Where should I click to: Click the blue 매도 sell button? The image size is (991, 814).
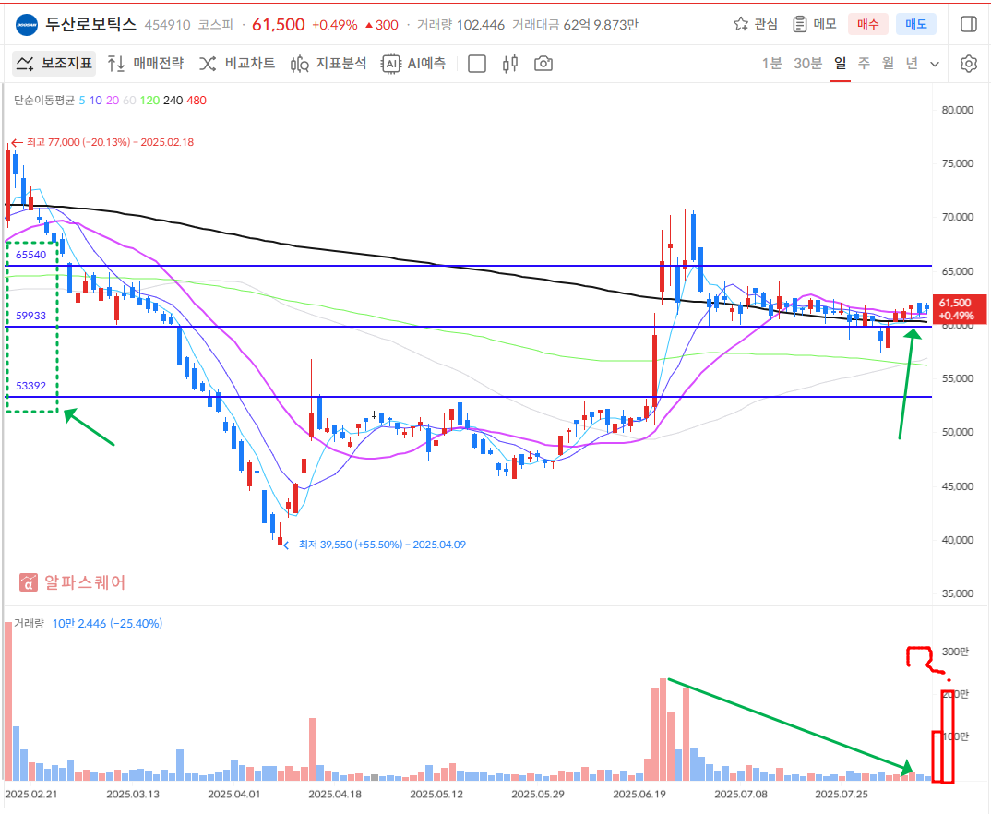click(915, 24)
